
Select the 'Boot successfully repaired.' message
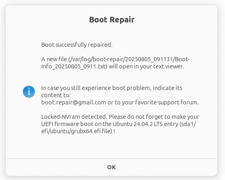click(x=77, y=45)
